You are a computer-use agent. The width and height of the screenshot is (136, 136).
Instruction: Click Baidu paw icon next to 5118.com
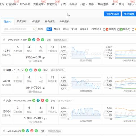(x=31, y=70)
